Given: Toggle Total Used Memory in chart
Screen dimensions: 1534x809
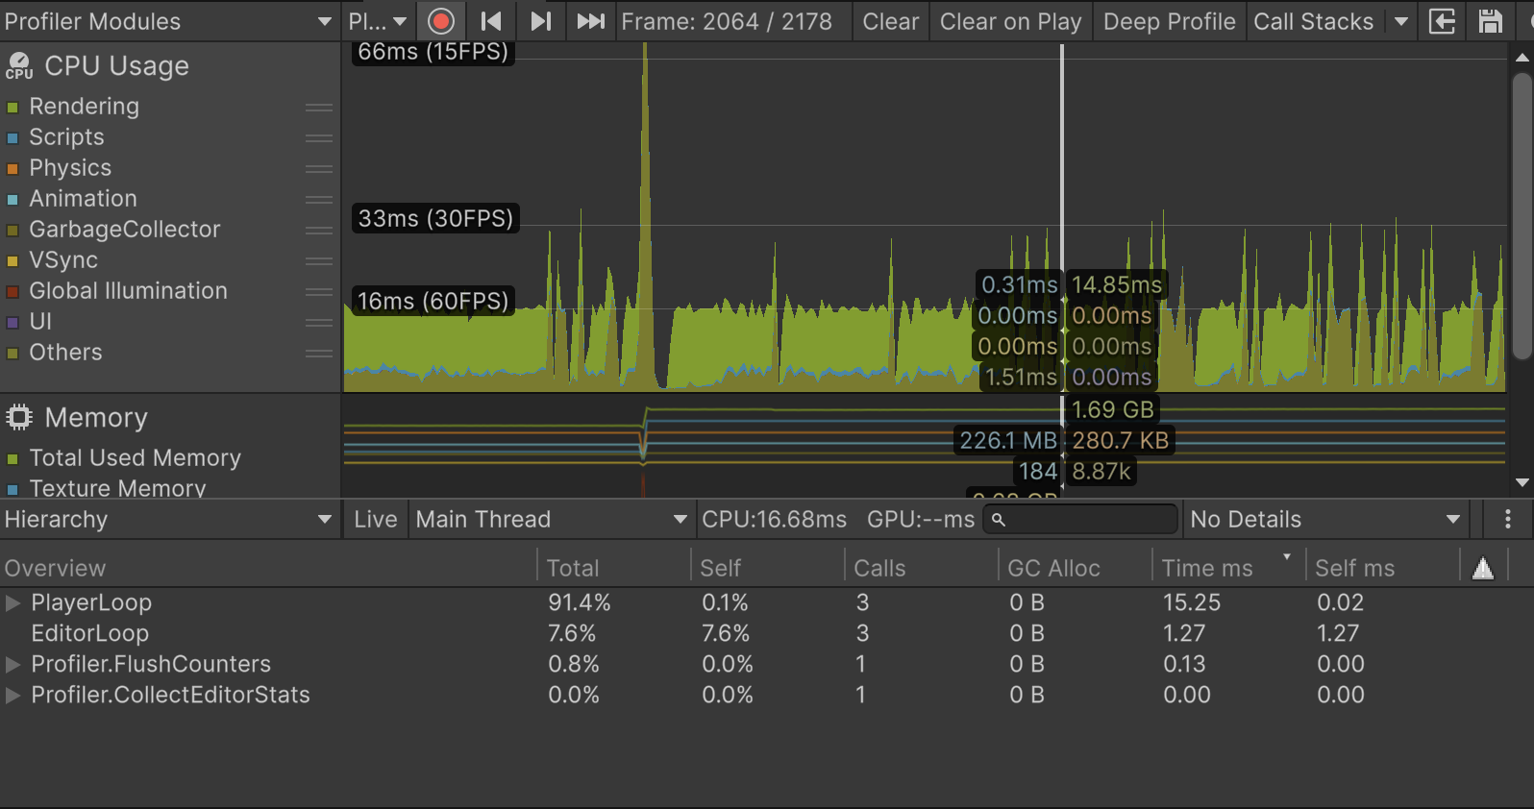Looking at the screenshot, I should pos(12,459).
